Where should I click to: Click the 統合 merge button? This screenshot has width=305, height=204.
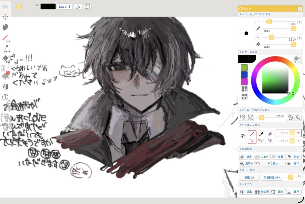click(247, 157)
